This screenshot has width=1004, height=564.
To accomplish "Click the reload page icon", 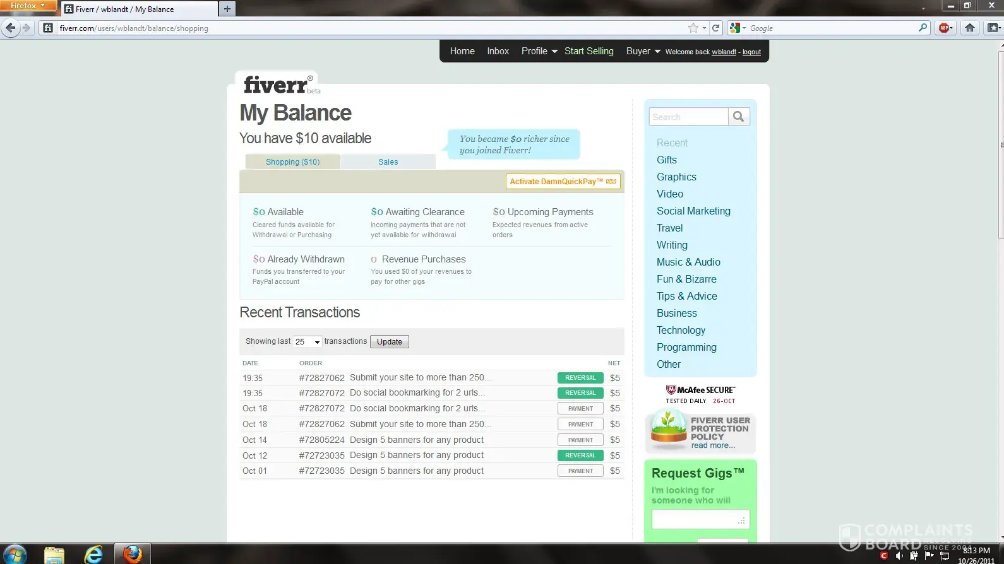I will click(715, 28).
